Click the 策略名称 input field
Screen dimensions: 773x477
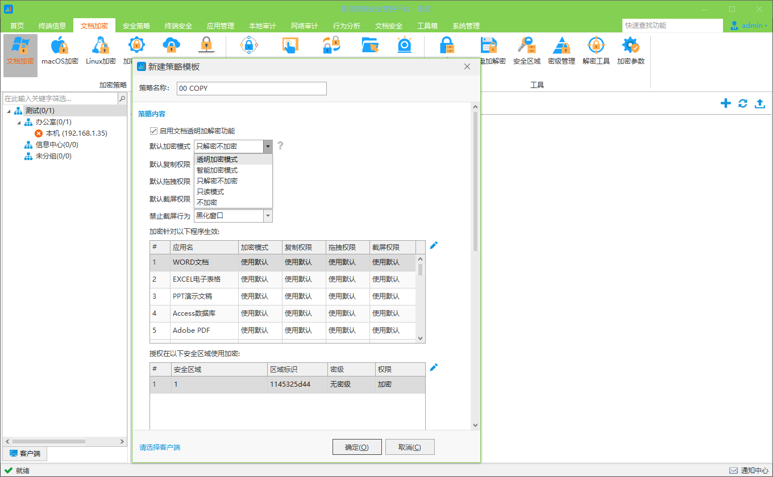coord(251,89)
